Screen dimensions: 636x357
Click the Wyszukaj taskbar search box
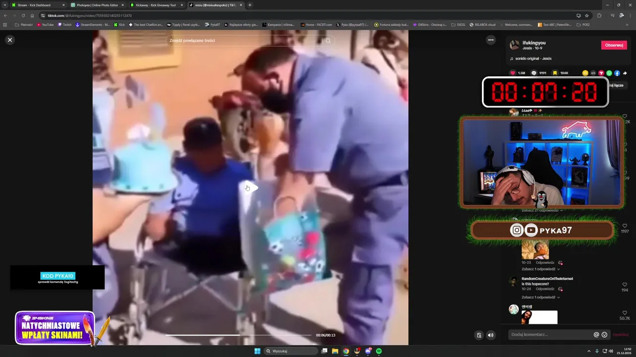pos(291,351)
